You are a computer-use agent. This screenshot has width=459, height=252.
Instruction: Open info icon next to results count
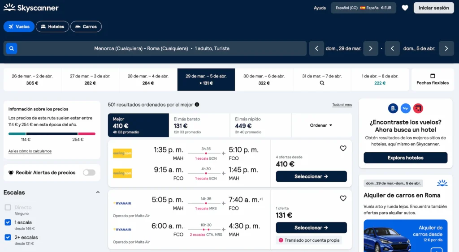pyautogui.click(x=197, y=104)
